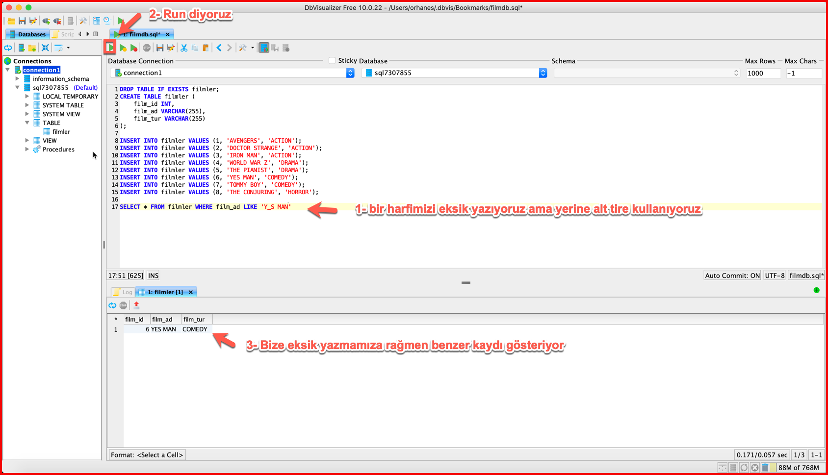Image resolution: width=828 pixels, height=475 pixels.
Task: Expand the SYSTEM VIEW node
Action: pos(27,114)
